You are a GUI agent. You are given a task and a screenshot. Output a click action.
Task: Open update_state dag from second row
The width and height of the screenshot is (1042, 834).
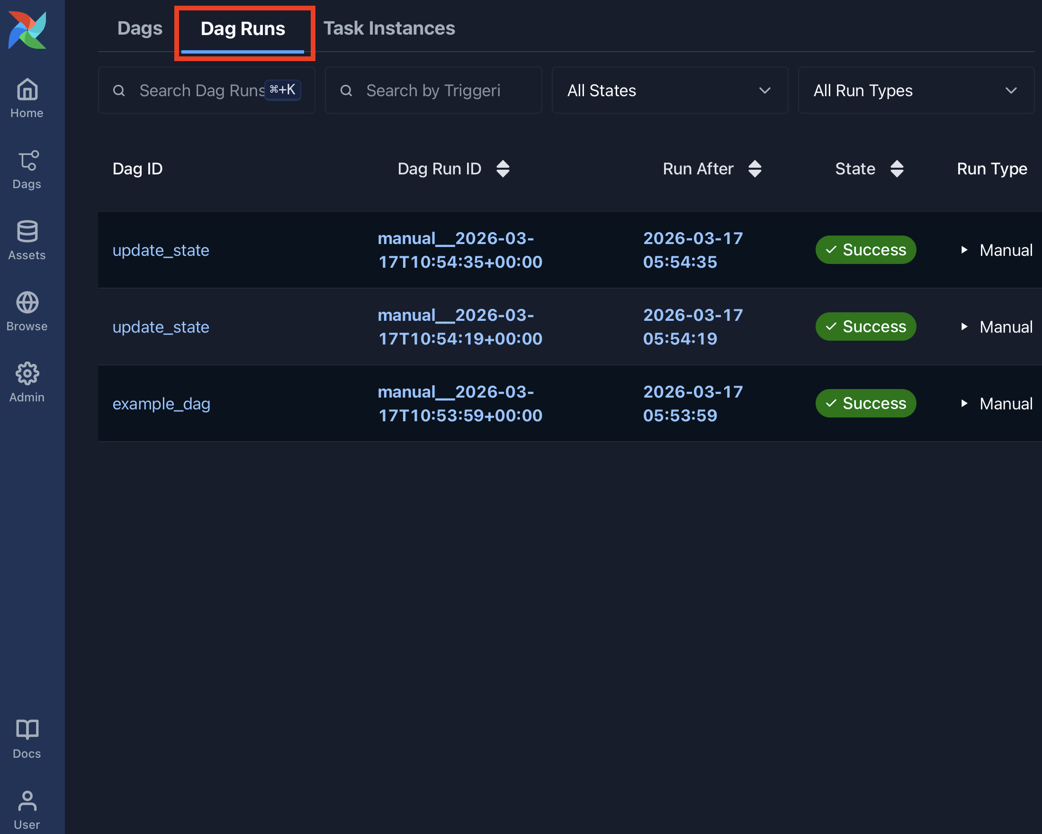(161, 327)
